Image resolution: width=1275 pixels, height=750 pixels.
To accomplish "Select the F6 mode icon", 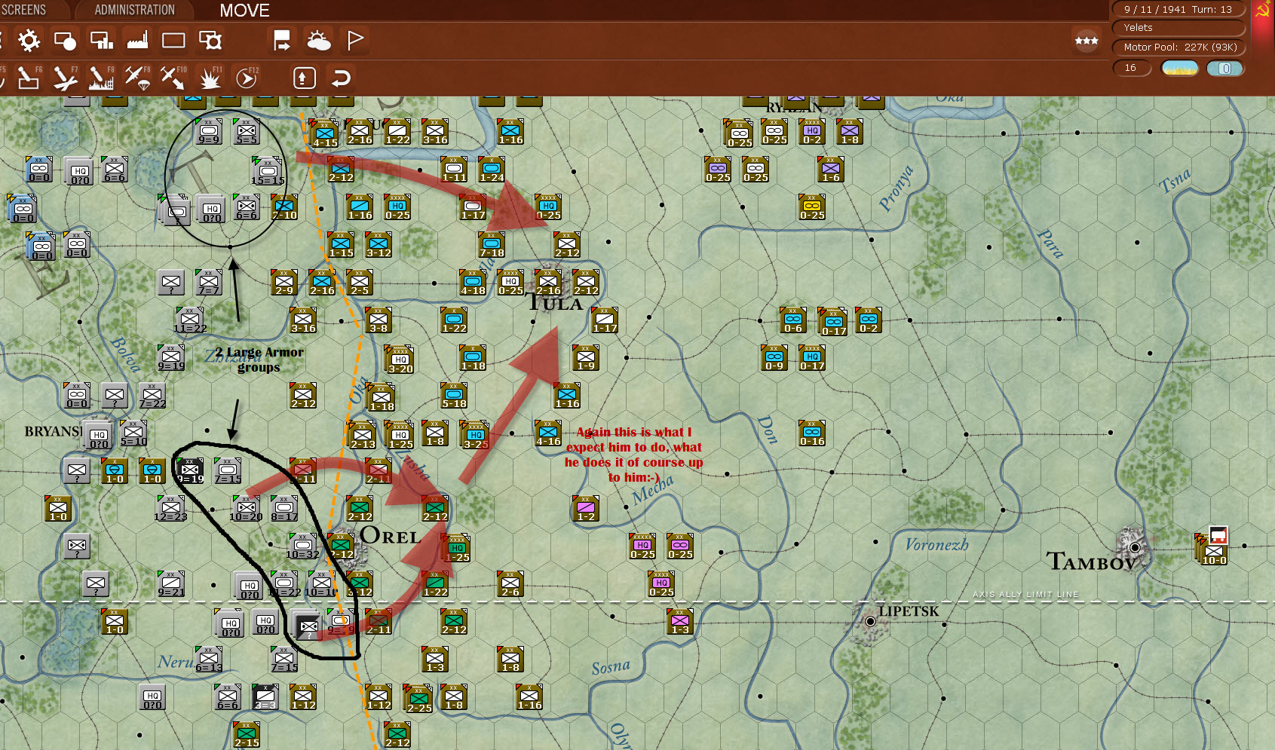I will [29, 78].
